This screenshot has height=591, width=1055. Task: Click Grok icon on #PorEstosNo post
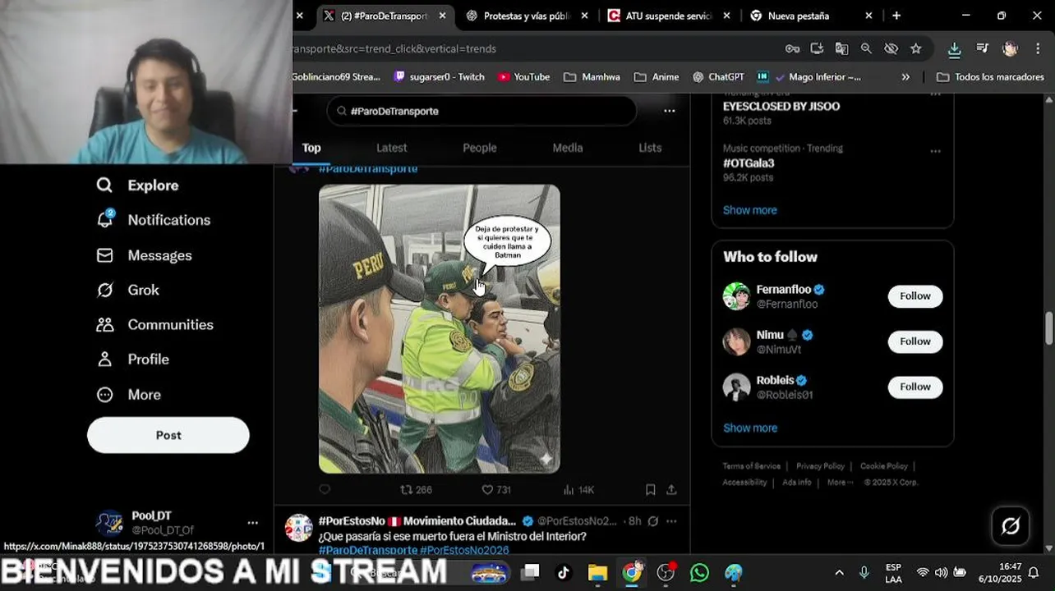pyautogui.click(x=653, y=521)
